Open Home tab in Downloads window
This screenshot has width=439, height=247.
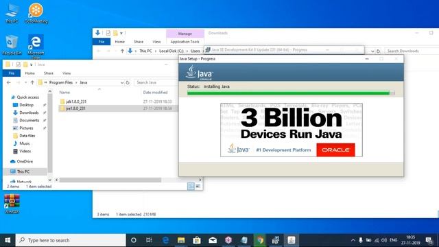[x=120, y=42]
